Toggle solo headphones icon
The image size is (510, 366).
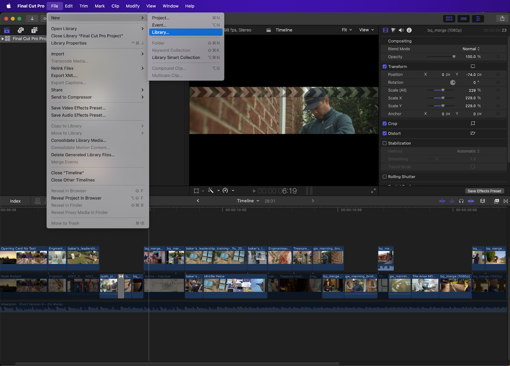[461, 201]
